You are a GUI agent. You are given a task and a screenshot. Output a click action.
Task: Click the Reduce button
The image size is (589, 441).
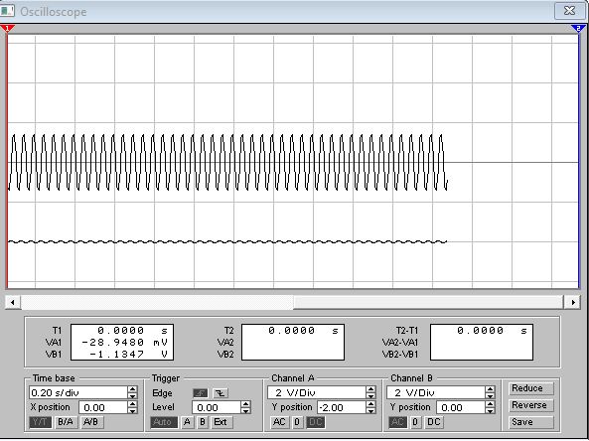point(531,388)
